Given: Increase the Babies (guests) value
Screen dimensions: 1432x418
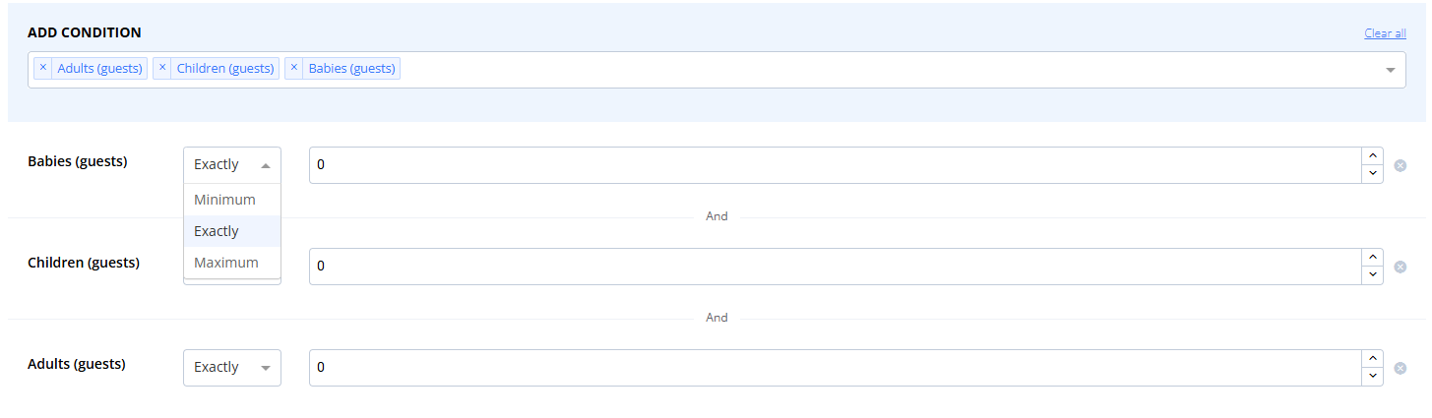Looking at the screenshot, I should pyautogui.click(x=1372, y=156).
